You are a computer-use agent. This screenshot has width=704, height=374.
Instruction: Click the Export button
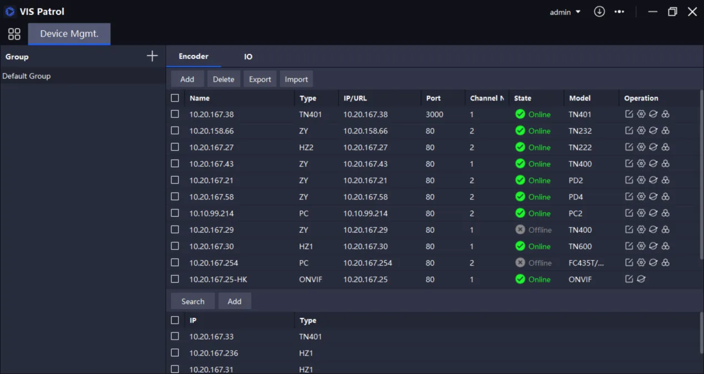click(x=259, y=79)
